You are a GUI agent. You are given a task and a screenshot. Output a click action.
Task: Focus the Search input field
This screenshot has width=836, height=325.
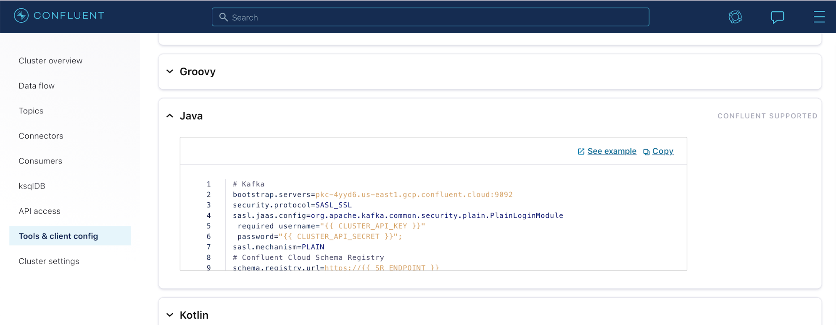pyautogui.click(x=430, y=17)
